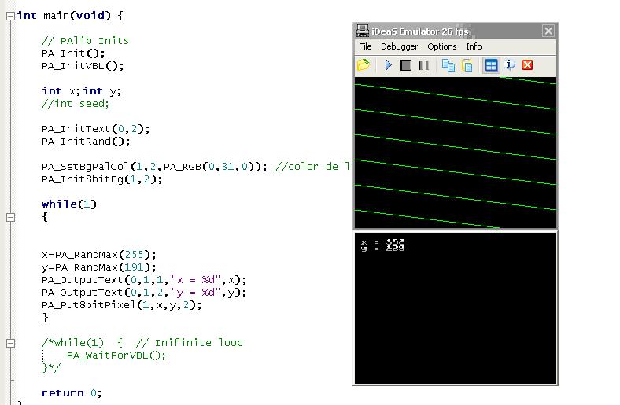Open the info bubble icon
The image size is (620, 405).
click(510, 65)
